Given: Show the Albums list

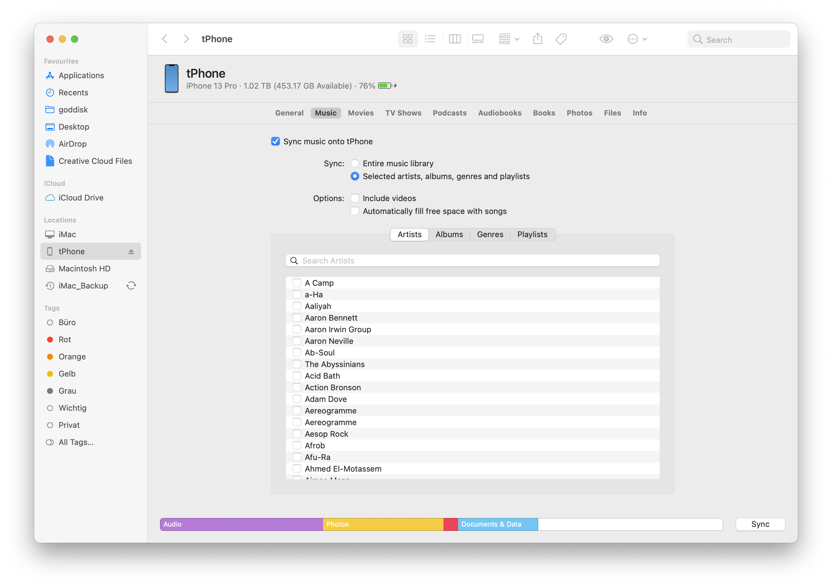Looking at the screenshot, I should tap(449, 234).
